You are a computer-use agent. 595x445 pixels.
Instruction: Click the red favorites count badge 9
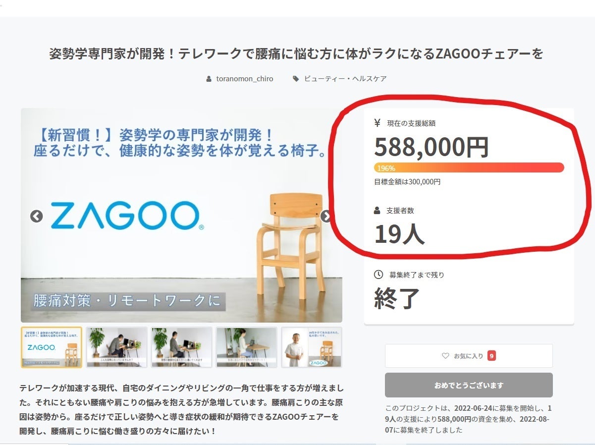(491, 356)
